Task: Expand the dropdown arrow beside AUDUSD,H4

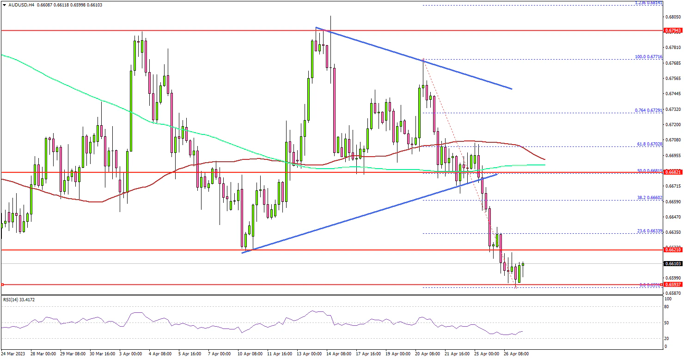Action: click(x=4, y=4)
